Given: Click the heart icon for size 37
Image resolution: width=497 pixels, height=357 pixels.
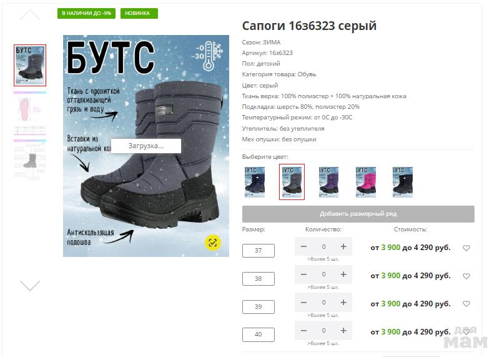Looking at the screenshot, I should [466, 248].
